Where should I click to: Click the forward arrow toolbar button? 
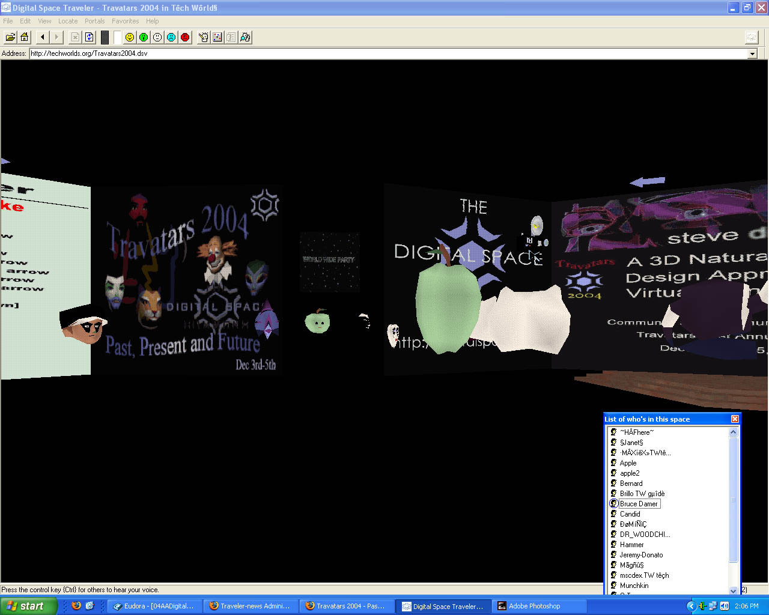point(56,37)
